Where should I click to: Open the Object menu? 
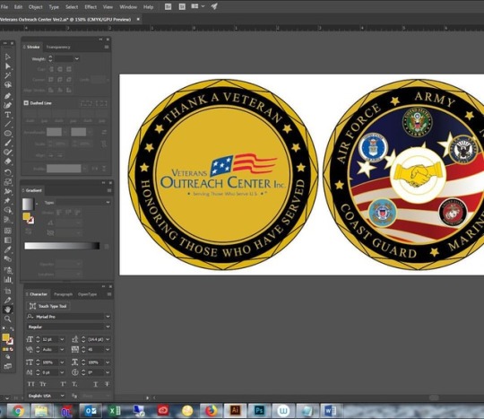tap(36, 7)
